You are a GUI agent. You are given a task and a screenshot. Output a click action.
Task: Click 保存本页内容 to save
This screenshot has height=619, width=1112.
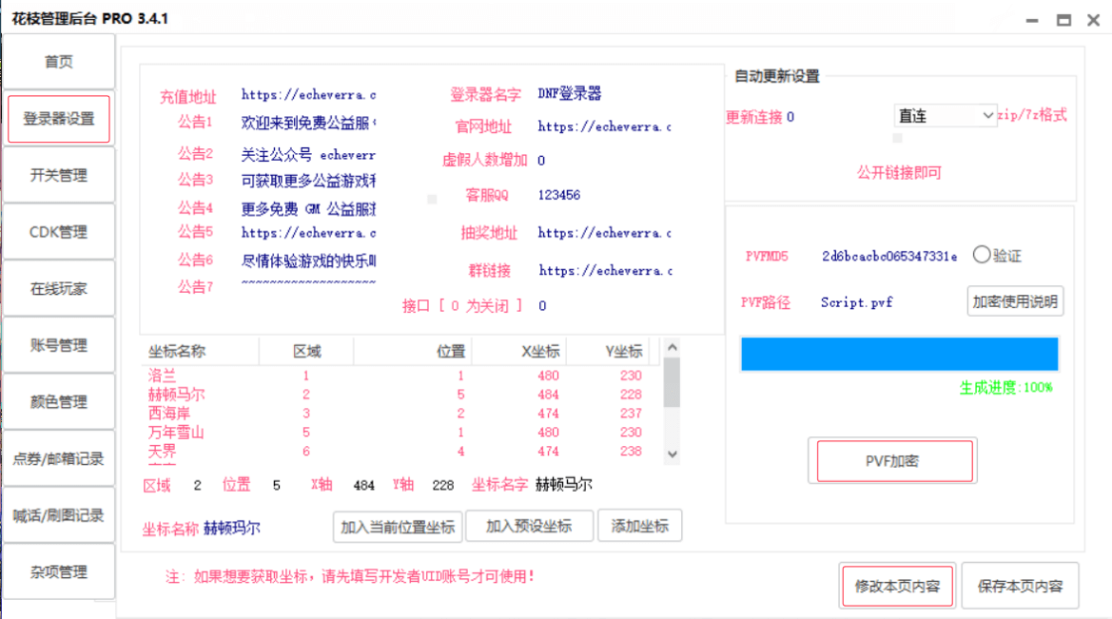click(x=1020, y=586)
